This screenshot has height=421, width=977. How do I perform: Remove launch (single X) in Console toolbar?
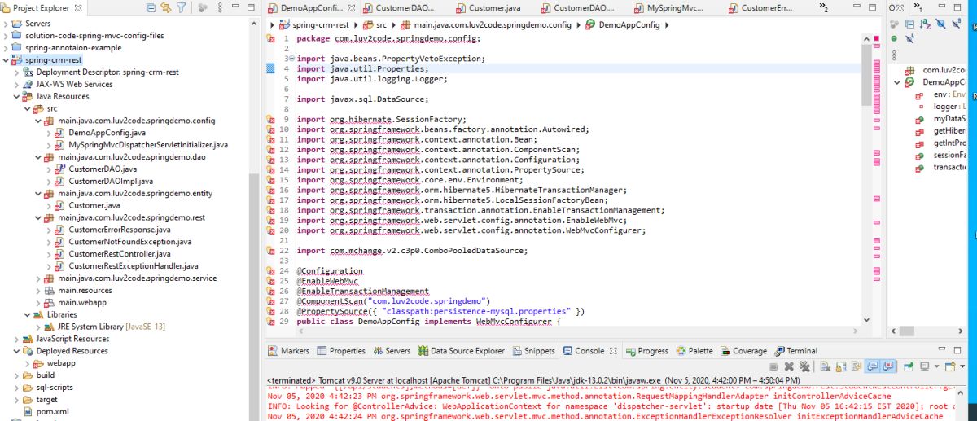[789, 366]
